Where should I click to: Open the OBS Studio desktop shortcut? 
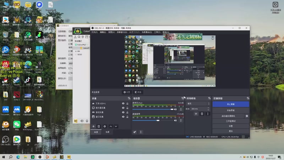tap(5, 141)
